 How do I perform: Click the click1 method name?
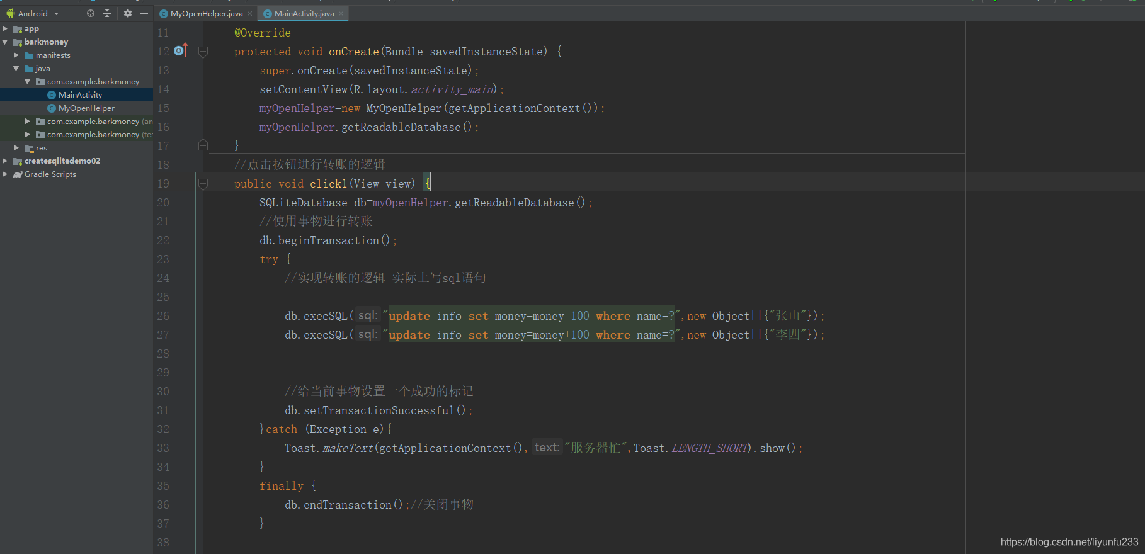(x=328, y=184)
